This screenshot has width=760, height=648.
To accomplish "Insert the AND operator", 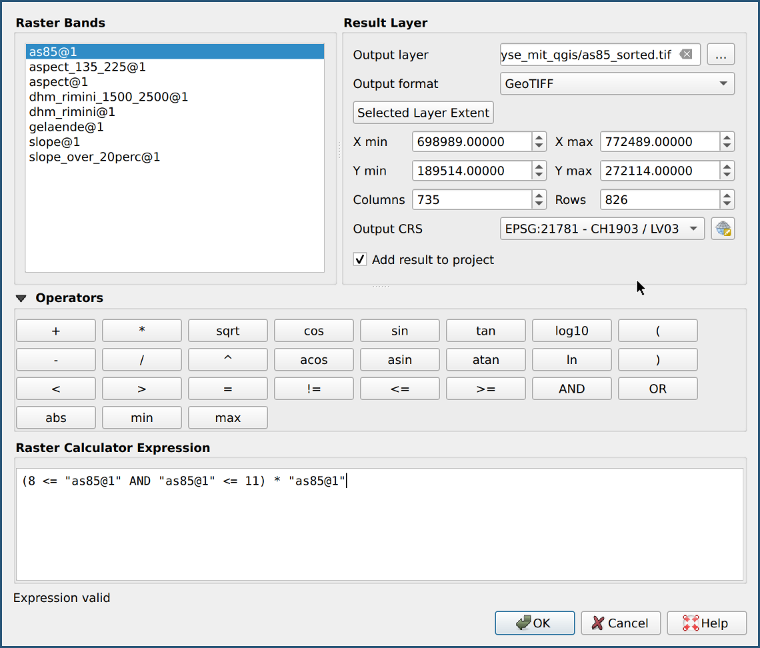I will (571, 389).
